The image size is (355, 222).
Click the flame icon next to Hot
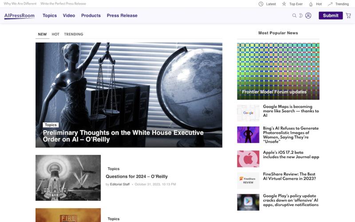tap(311, 4)
